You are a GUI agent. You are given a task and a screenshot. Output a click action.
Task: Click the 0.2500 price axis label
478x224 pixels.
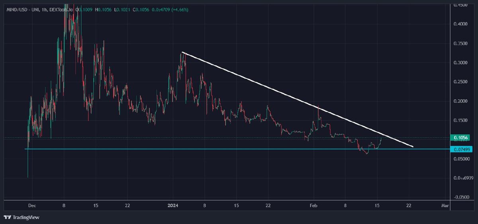coord(462,82)
